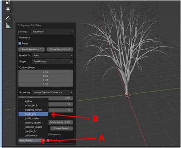The height and width of the screenshot is (148, 181).
Task: Toggle the Overwrite checkbox
Action: (49, 134)
